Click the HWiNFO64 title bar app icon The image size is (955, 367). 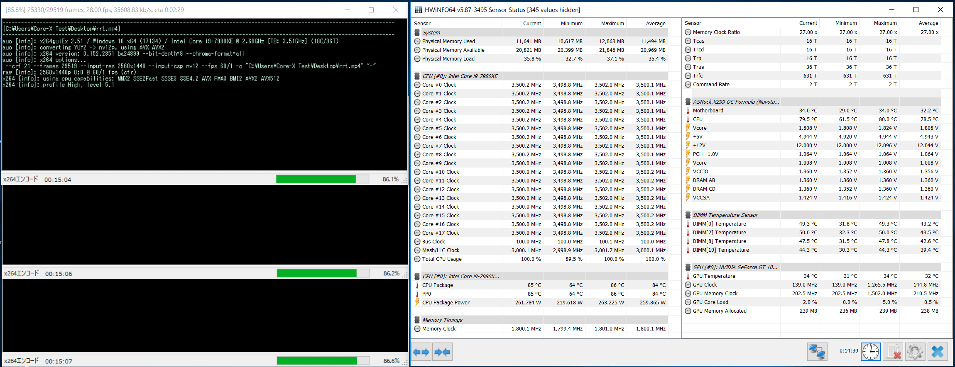pos(419,10)
